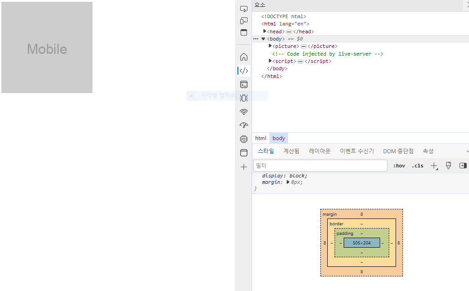469x291 pixels.
Task: Expand the picture element node
Action: (270, 46)
